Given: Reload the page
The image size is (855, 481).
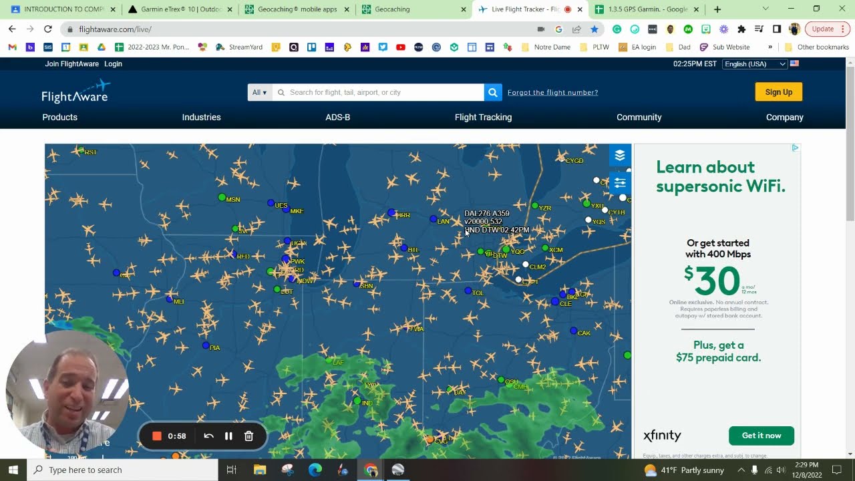Looking at the screenshot, I should tap(48, 29).
